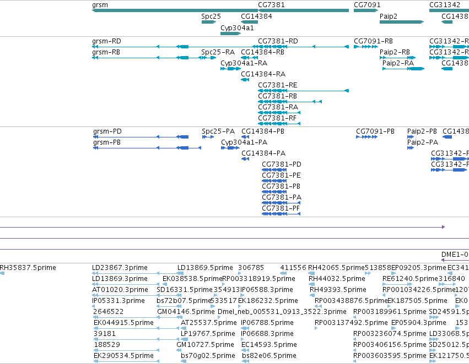Select the RP003603595.5prime EST label

click(390, 356)
